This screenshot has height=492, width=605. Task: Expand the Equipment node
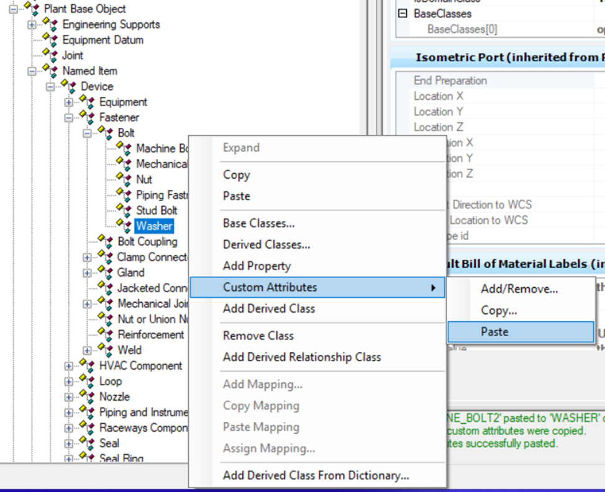(x=69, y=102)
